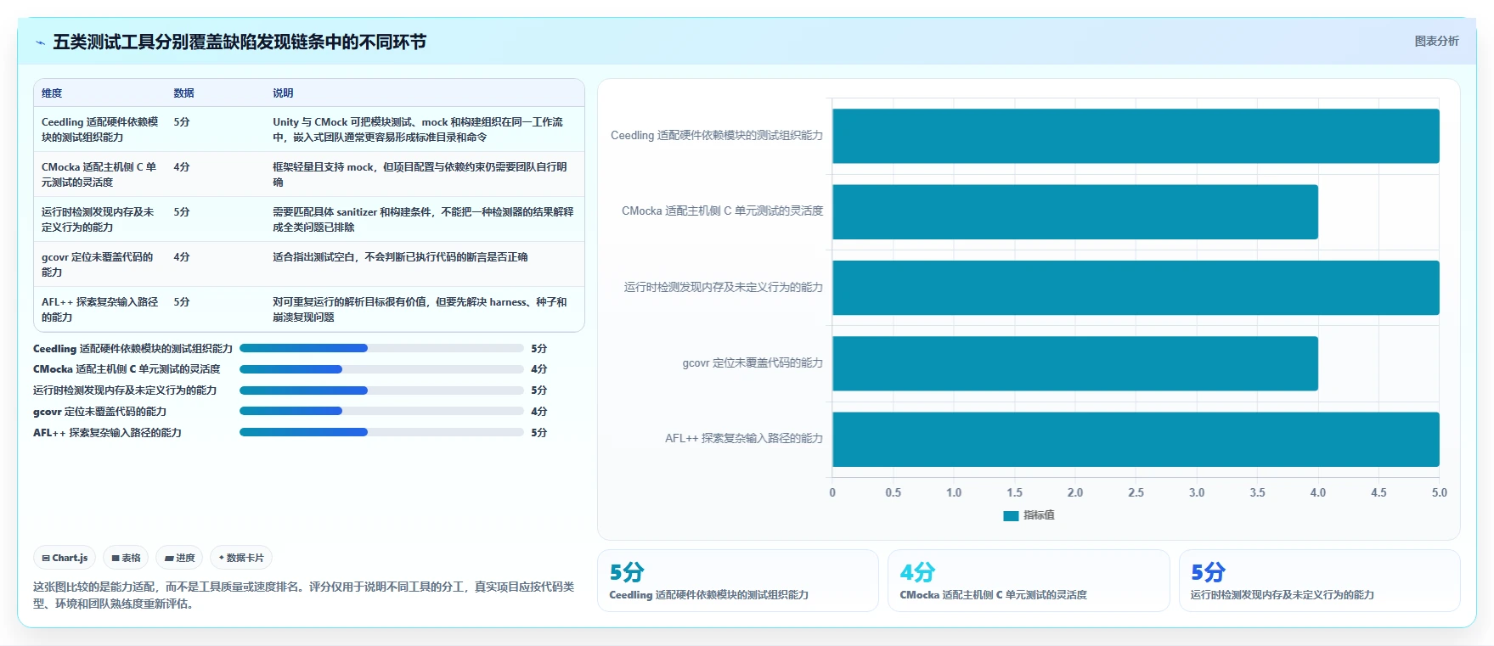The width and height of the screenshot is (1494, 646).
Task: Click table cell AFL++ 探索复杂输入路径的能力
Action: click(x=100, y=310)
